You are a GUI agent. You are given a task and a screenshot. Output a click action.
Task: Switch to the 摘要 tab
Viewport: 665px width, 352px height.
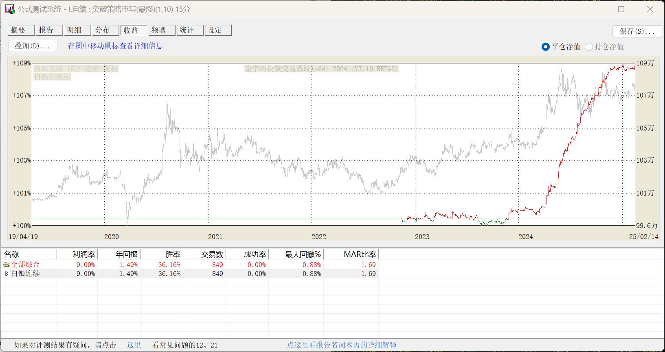point(22,30)
